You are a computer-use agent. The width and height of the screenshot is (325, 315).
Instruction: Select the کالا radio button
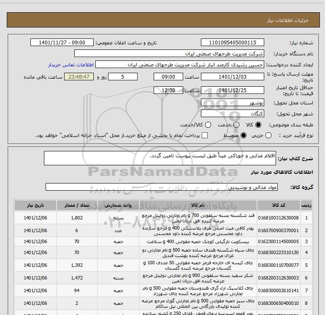click(x=258, y=125)
